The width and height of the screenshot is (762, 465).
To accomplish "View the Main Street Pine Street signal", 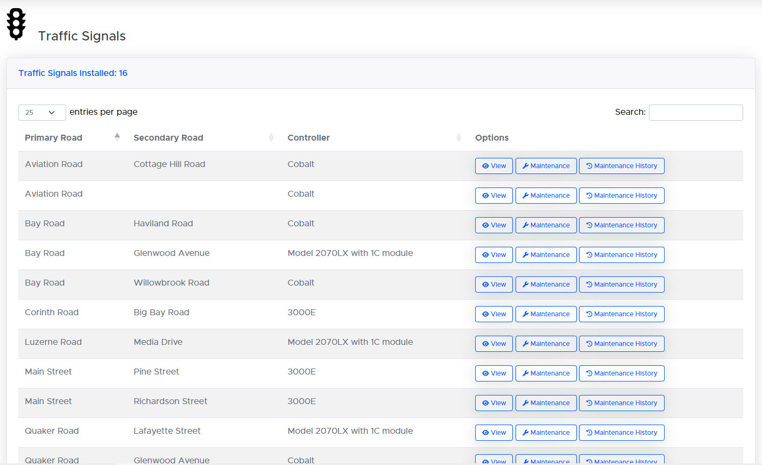I will [494, 373].
